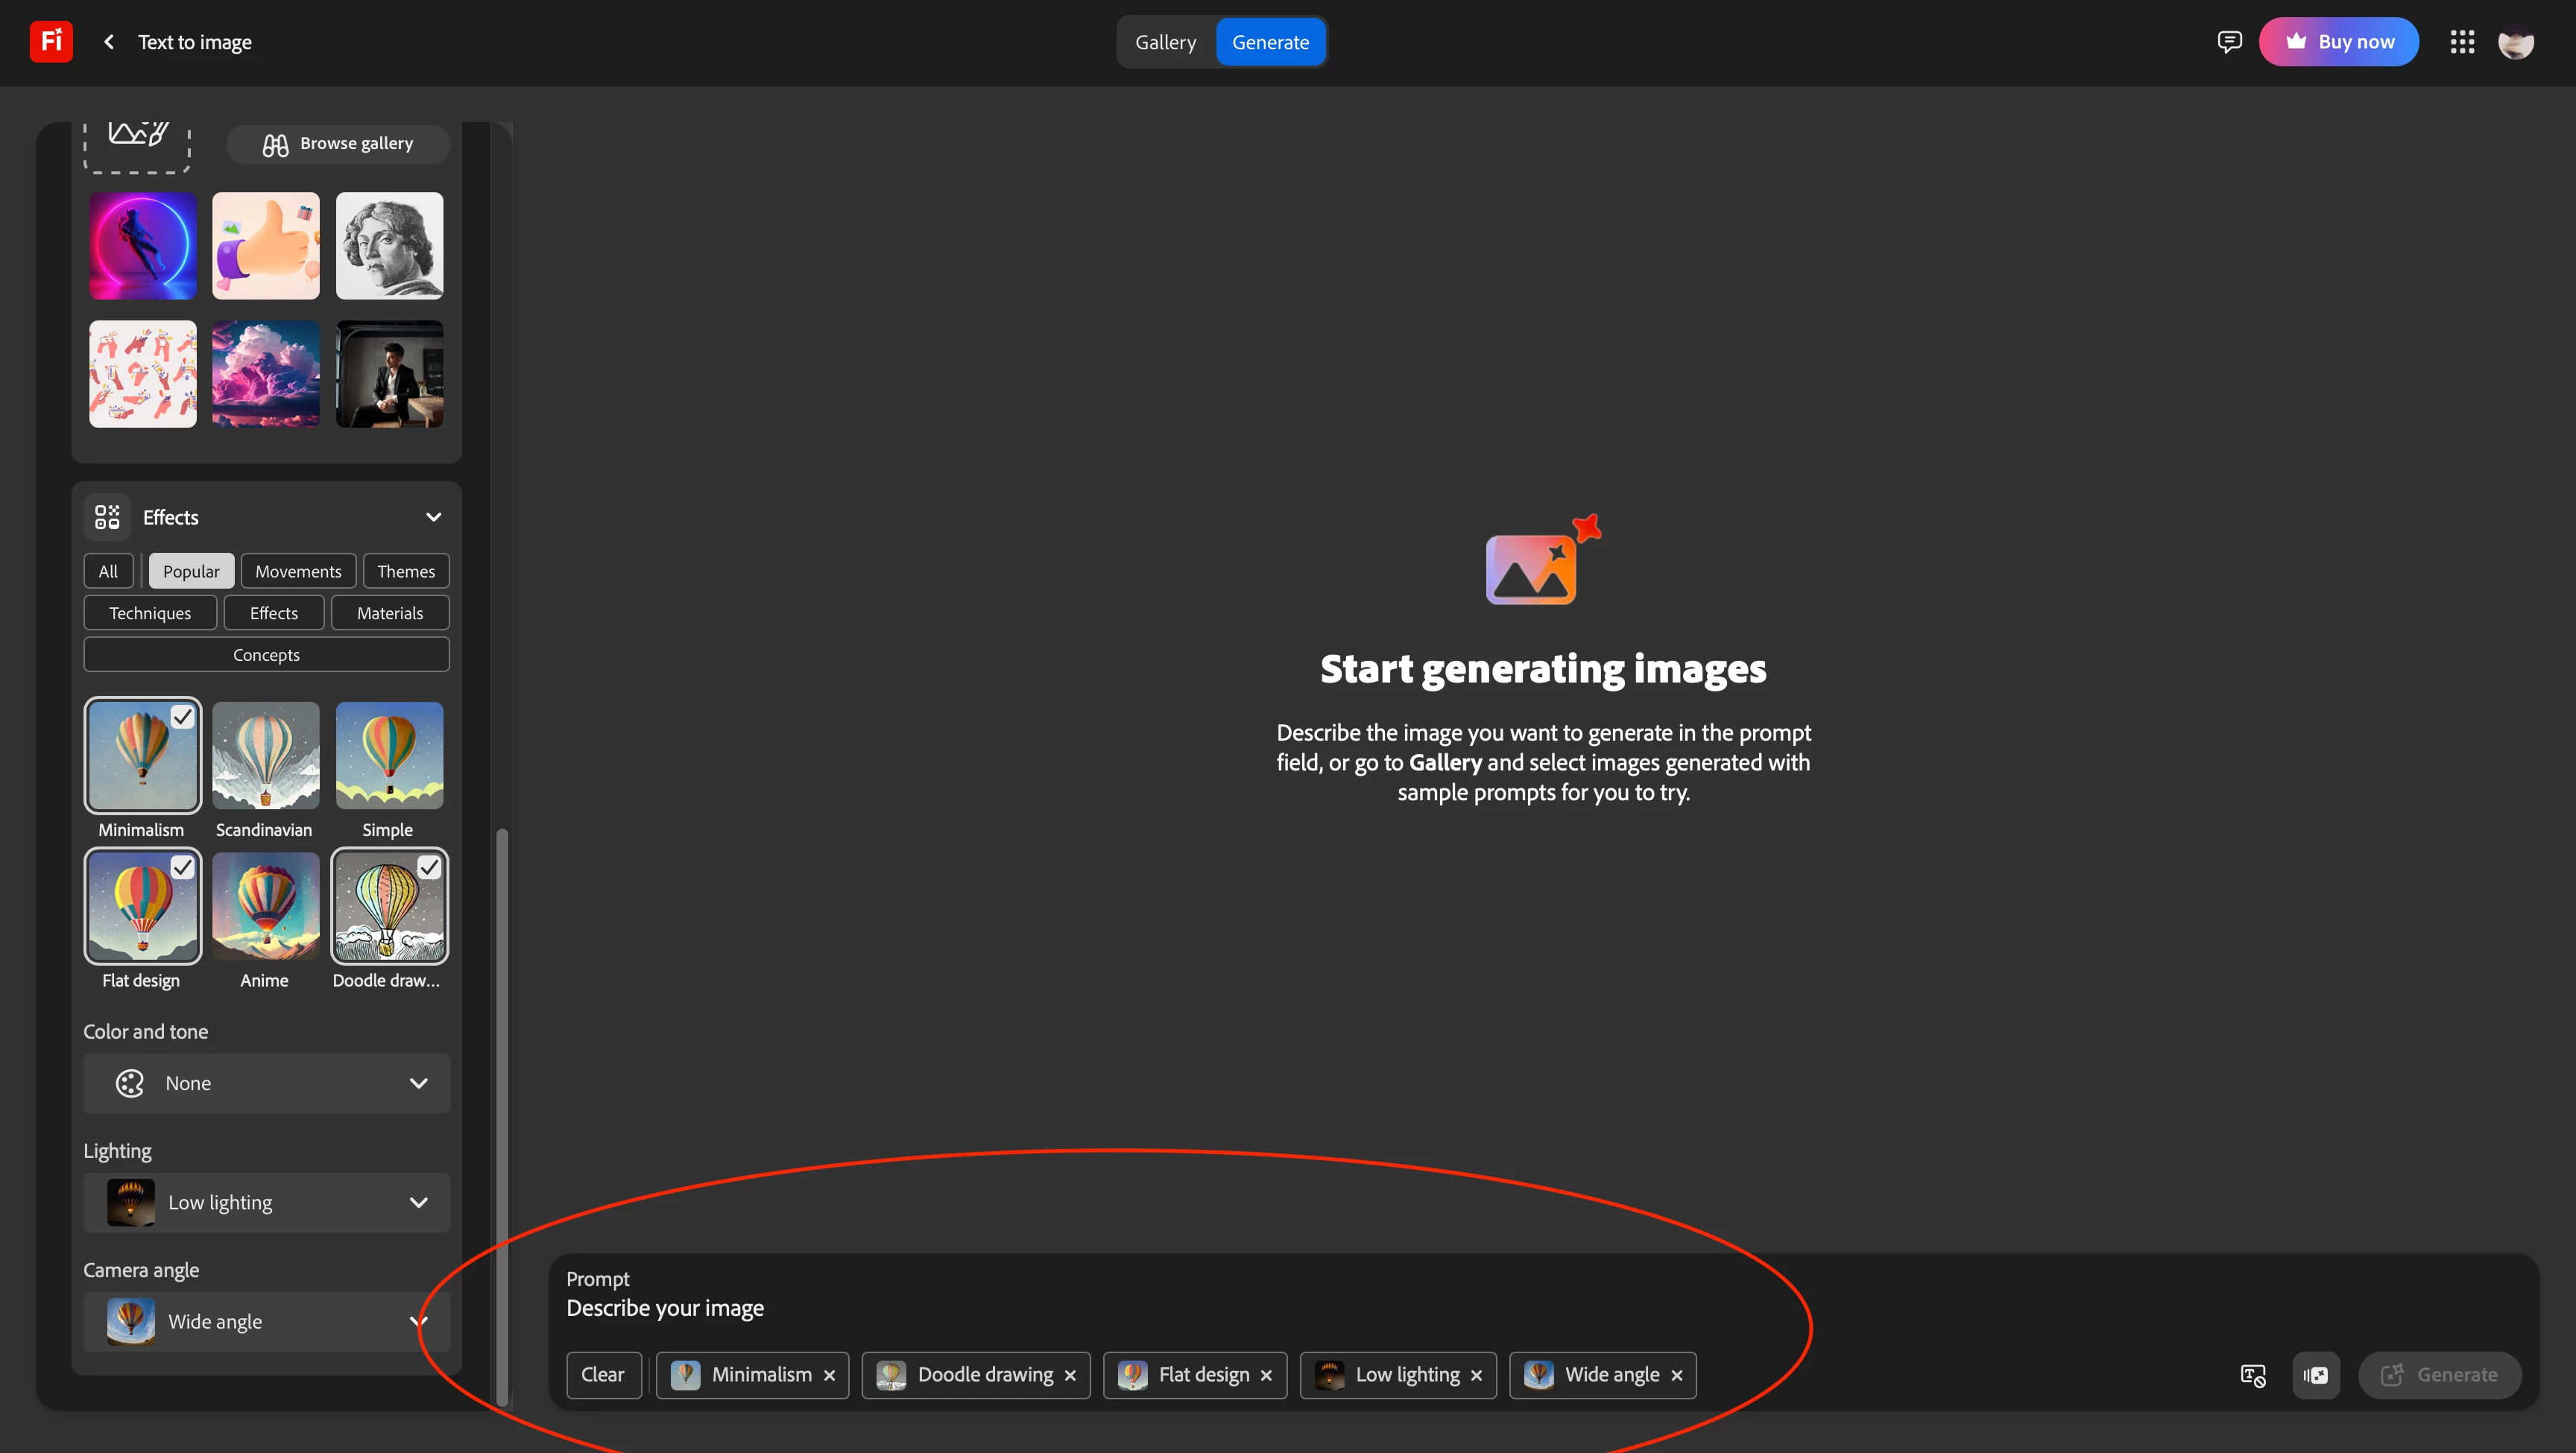Switch to the Gallery tab
The height and width of the screenshot is (1453, 2576).
pyautogui.click(x=1165, y=42)
